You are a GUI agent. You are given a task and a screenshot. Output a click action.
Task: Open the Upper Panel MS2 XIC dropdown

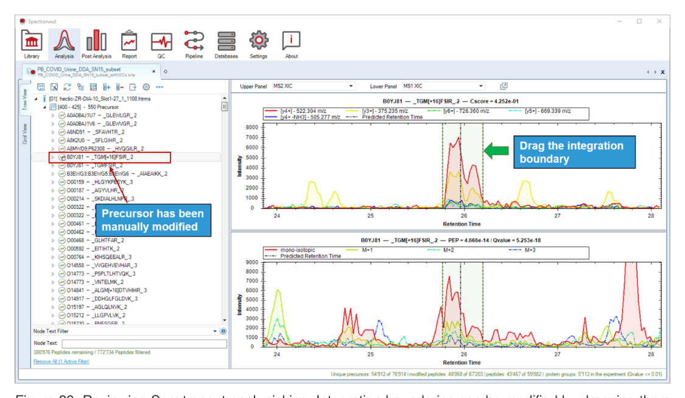point(313,86)
